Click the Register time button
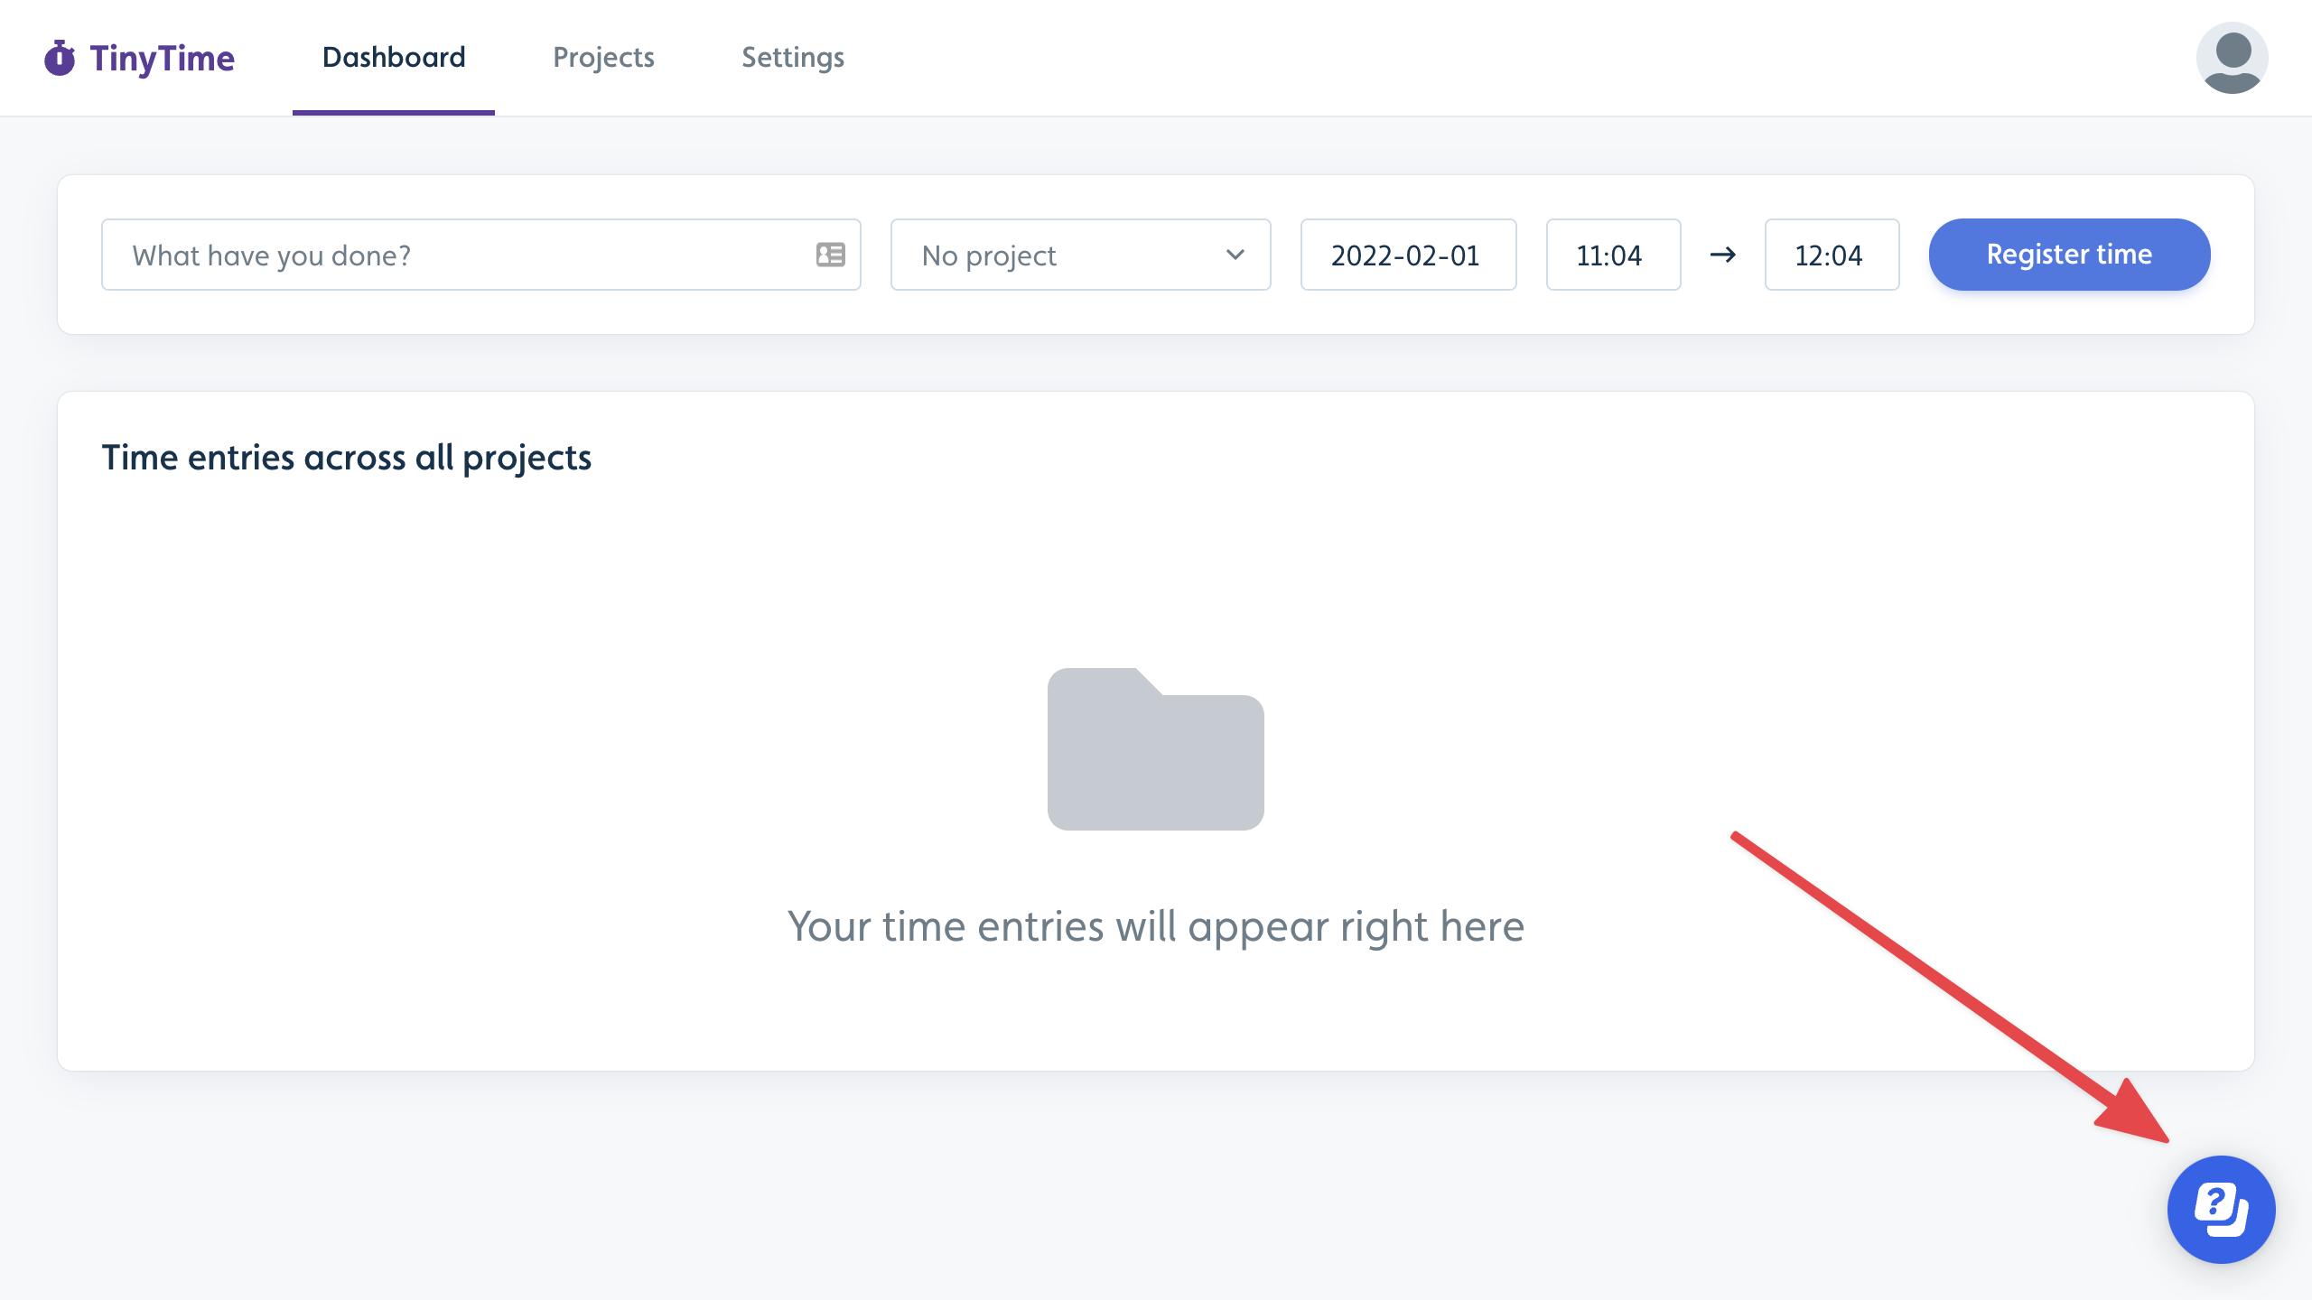 (x=2069, y=255)
